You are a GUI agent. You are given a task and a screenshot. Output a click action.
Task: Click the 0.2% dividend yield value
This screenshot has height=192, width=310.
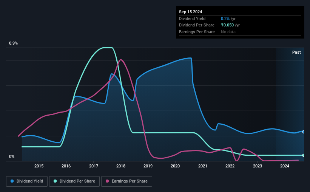(x=225, y=19)
